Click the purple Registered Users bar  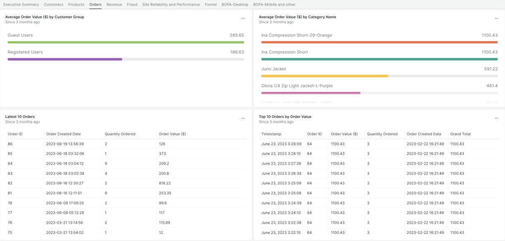pyautogui.click(x=65, y=59)
